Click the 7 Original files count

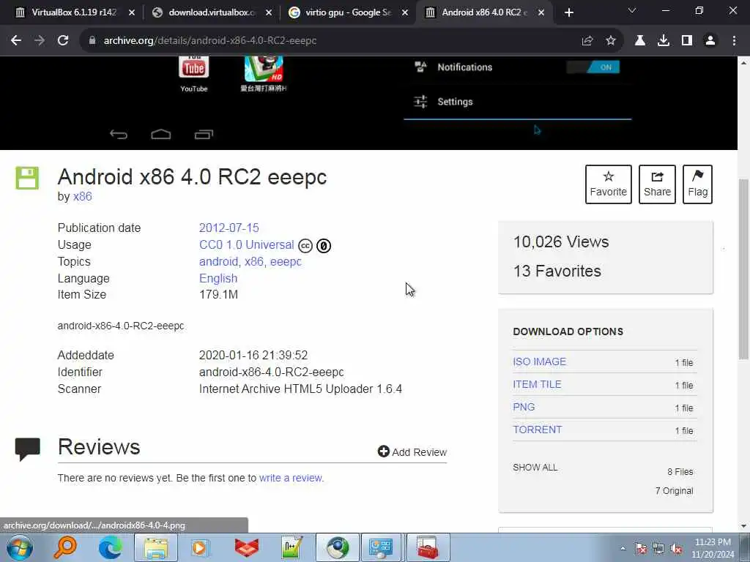tap(674, 491)
